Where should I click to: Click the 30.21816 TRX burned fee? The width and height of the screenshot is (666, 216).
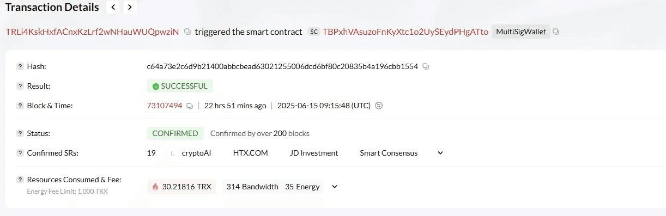coord(181,187)
